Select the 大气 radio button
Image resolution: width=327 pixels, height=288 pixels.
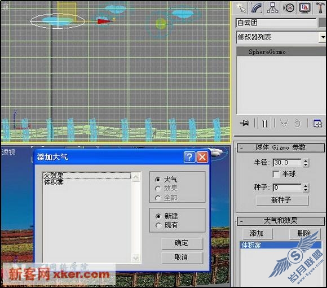tap(158, 180)
